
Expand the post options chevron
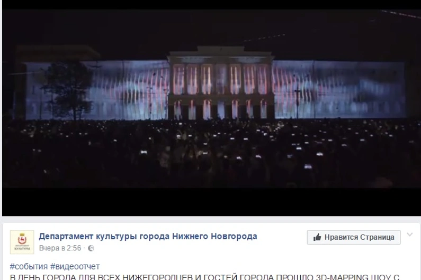(410, 235)
